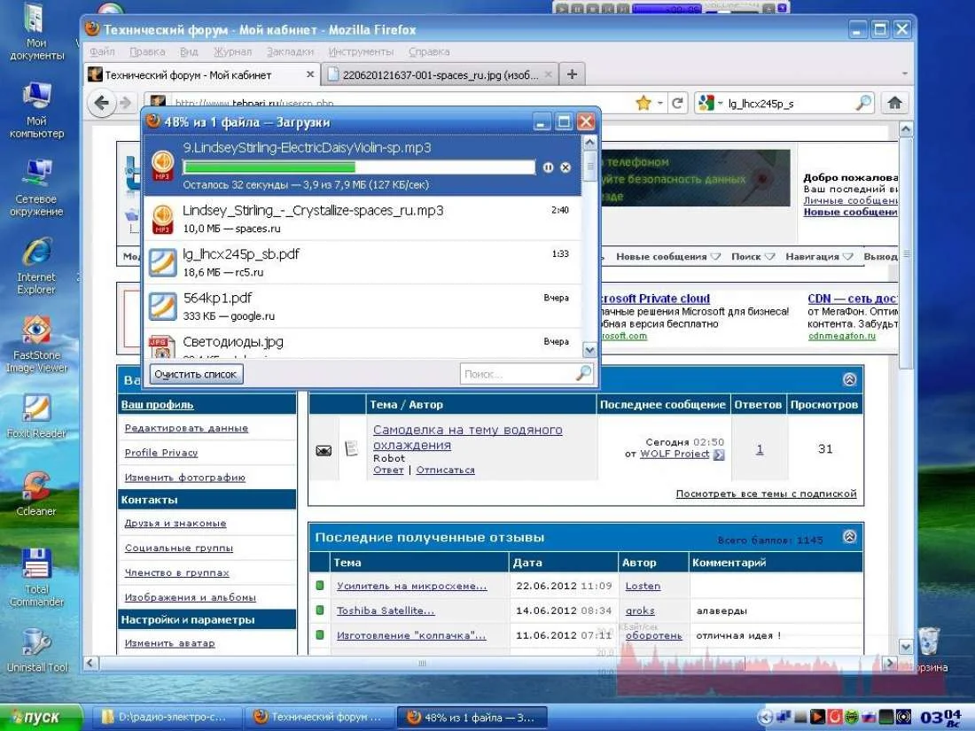Launch Internet Explorer desktop icon

(36, 266)
